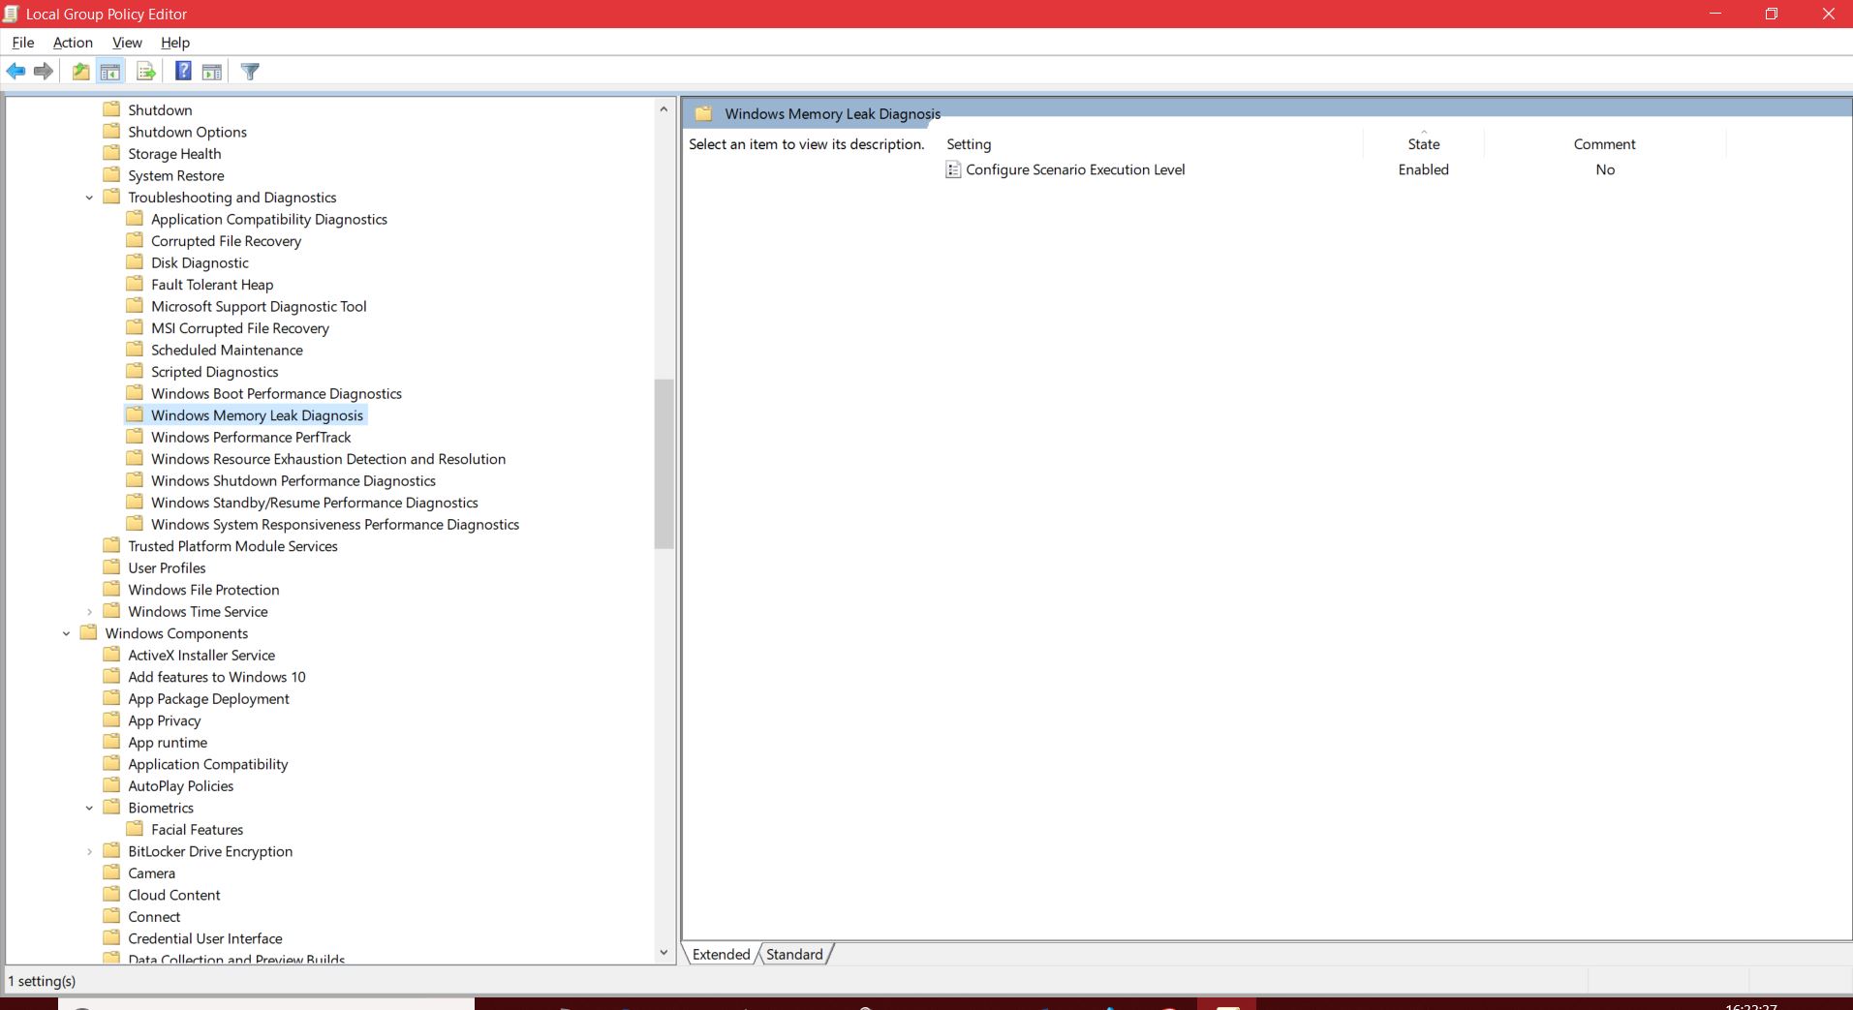Open the View menu
The image size is (1853, 1010).
click(x=127, y=43)
